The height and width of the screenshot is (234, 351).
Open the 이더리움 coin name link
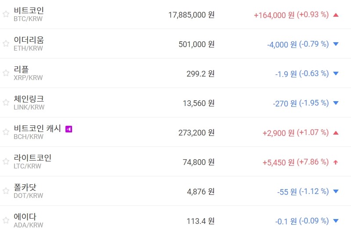[29, 40]
